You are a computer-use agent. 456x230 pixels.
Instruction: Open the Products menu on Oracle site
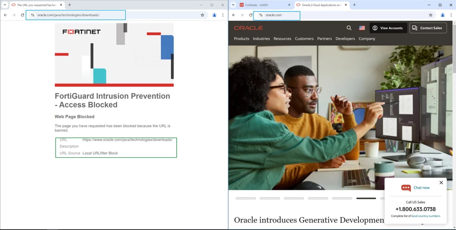[242, 39]
